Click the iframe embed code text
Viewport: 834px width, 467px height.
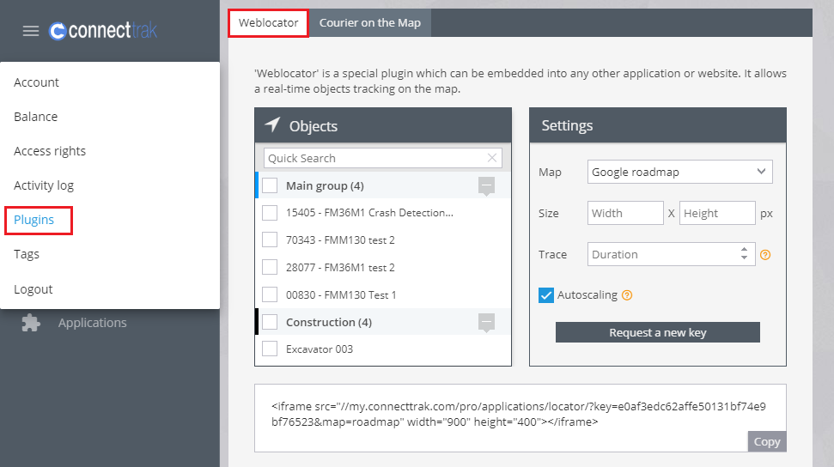(518, 414)
